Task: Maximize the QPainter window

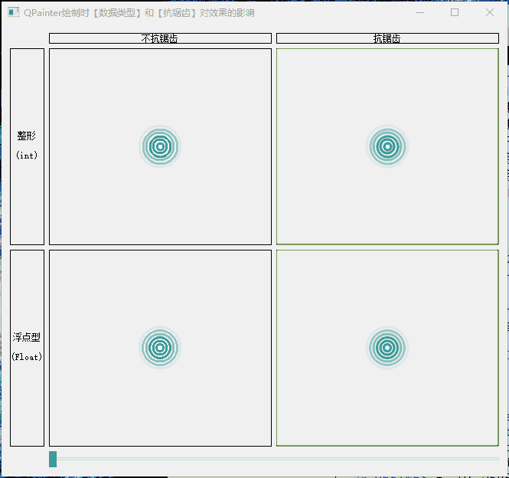Action: click(x=455, y=13)
